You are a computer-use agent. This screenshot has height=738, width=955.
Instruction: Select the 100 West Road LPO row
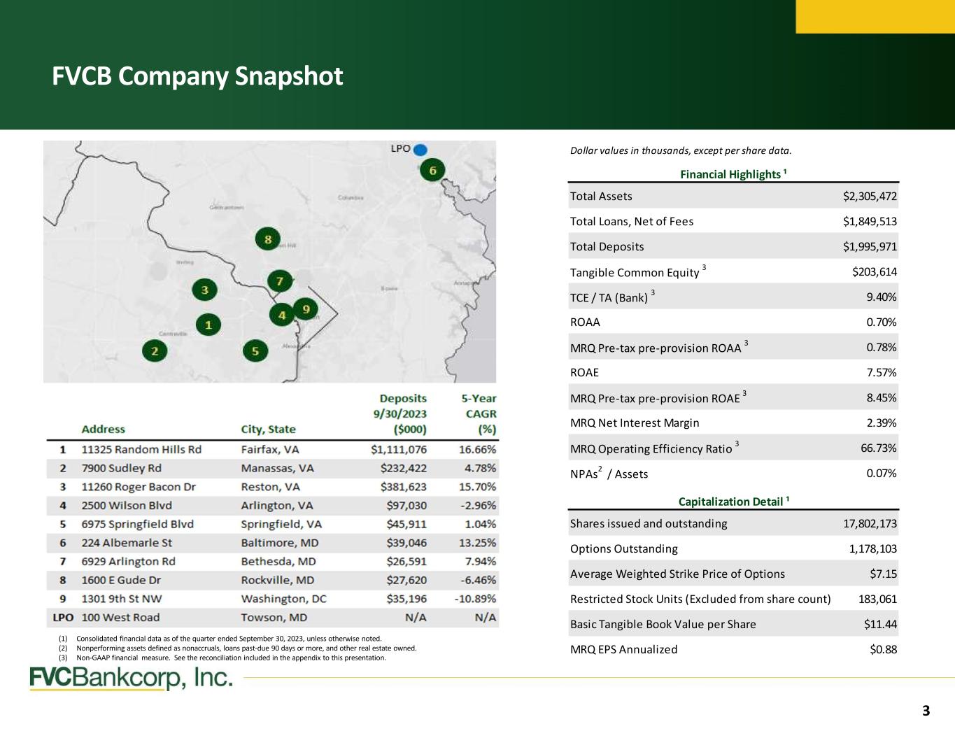coord(273,618)
